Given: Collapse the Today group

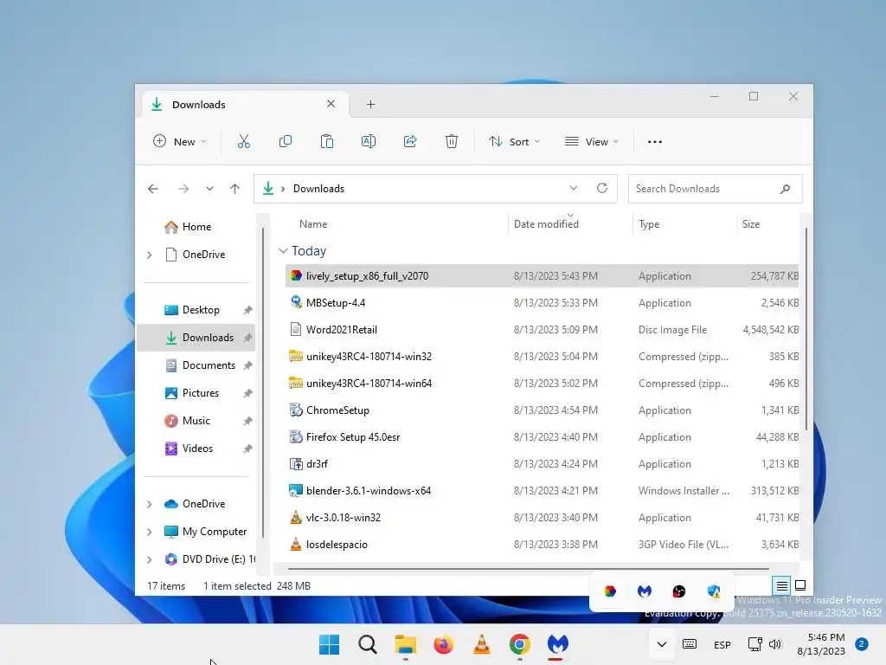Looking at the screenshot, I should (x=284, y=250).
